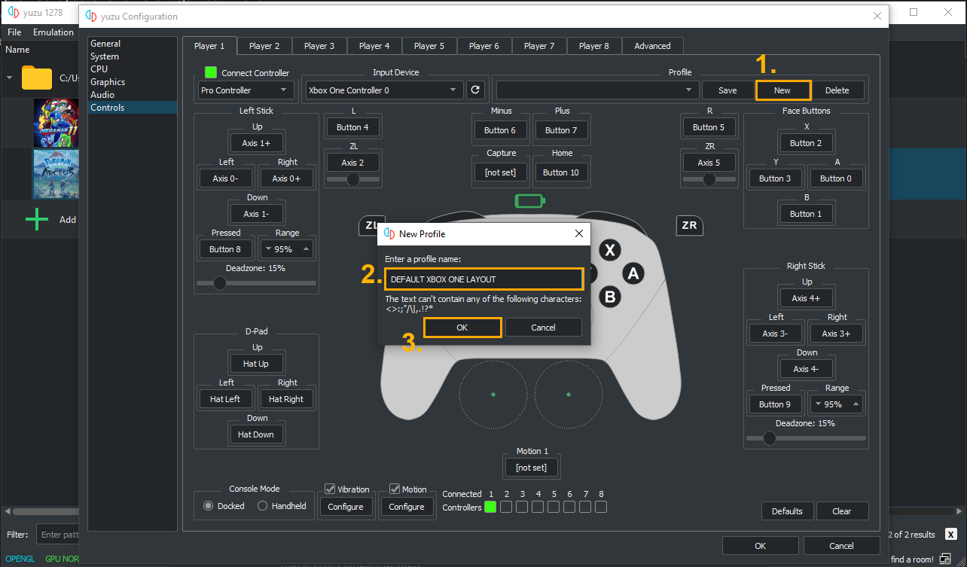
Task: Click the profile name text field
Action: coord(483,279)
